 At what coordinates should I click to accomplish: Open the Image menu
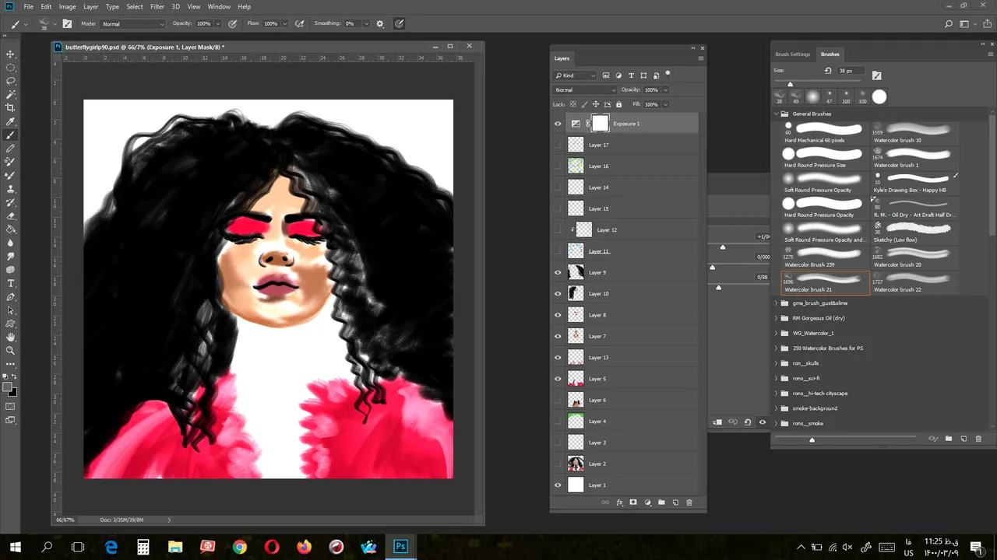point(68,6)
